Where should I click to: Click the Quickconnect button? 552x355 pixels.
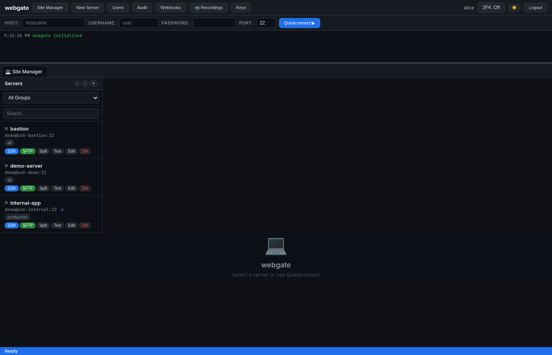click(x=300, y=23)
